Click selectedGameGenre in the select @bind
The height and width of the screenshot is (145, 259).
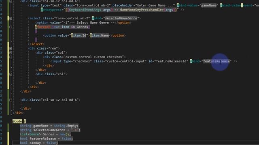pyautogui.click(x=121, y=18)
